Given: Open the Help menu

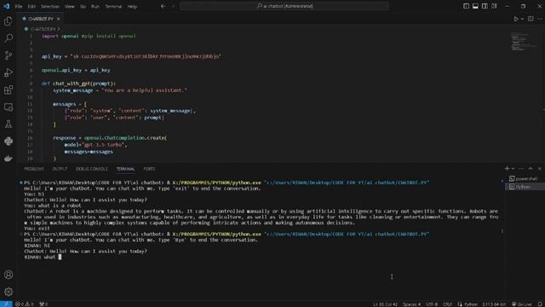Looking at the screenshot, I should (132, 6).
